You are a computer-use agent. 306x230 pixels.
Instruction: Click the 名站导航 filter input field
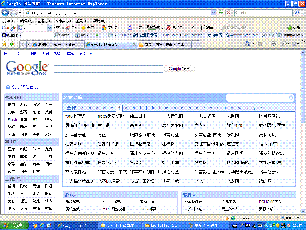257,98
